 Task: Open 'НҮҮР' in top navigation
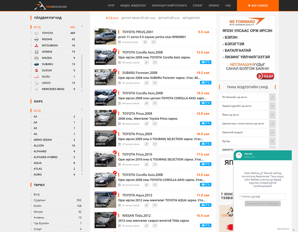[x=111, y=6]
